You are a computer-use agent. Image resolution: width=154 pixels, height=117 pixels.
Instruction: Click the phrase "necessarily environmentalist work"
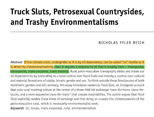click(76, 104)
